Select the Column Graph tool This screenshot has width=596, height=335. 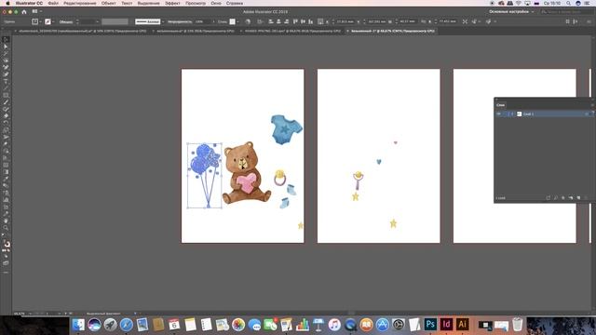click(x=6, y=200)
